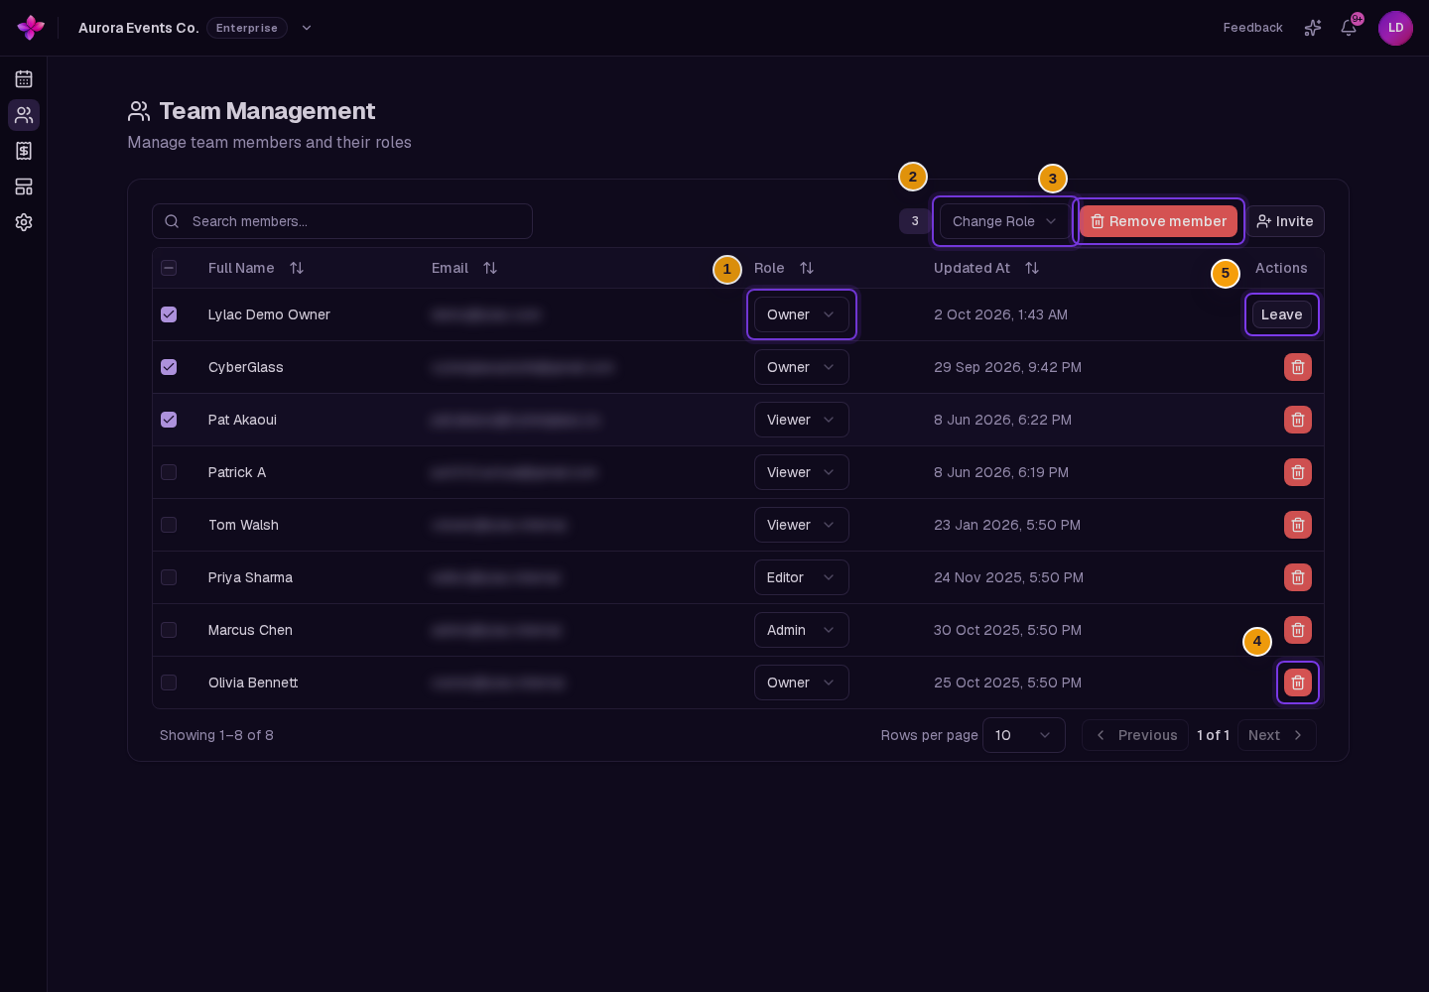
Task: Click the Leave button
Action: click(1282, 314)
